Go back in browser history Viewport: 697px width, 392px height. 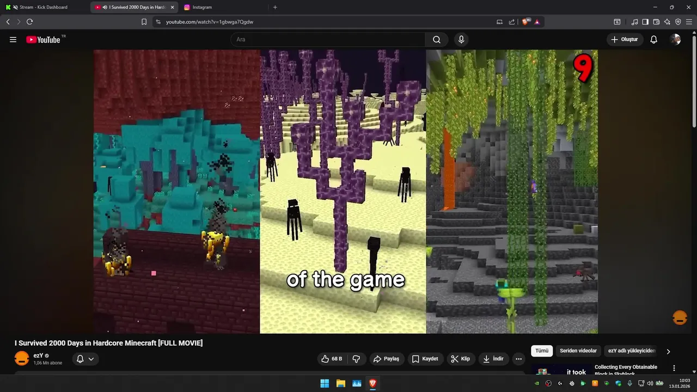click(8, 22)
